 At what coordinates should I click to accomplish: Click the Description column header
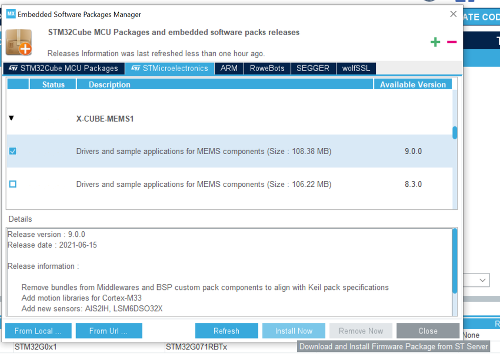click(225, 85)
